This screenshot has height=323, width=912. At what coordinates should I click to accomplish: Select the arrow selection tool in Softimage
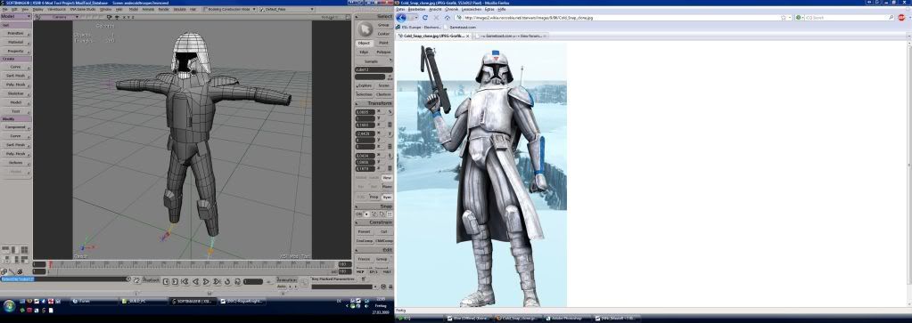pyautogui.click(x=365, y=28)
